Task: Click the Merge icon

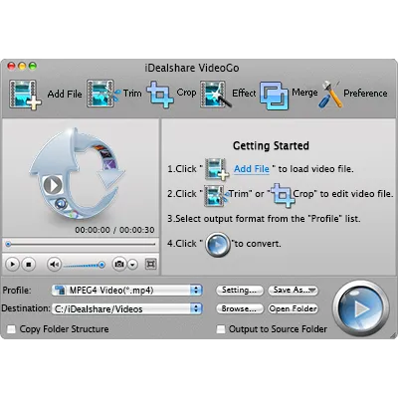Action: [274, 96]
